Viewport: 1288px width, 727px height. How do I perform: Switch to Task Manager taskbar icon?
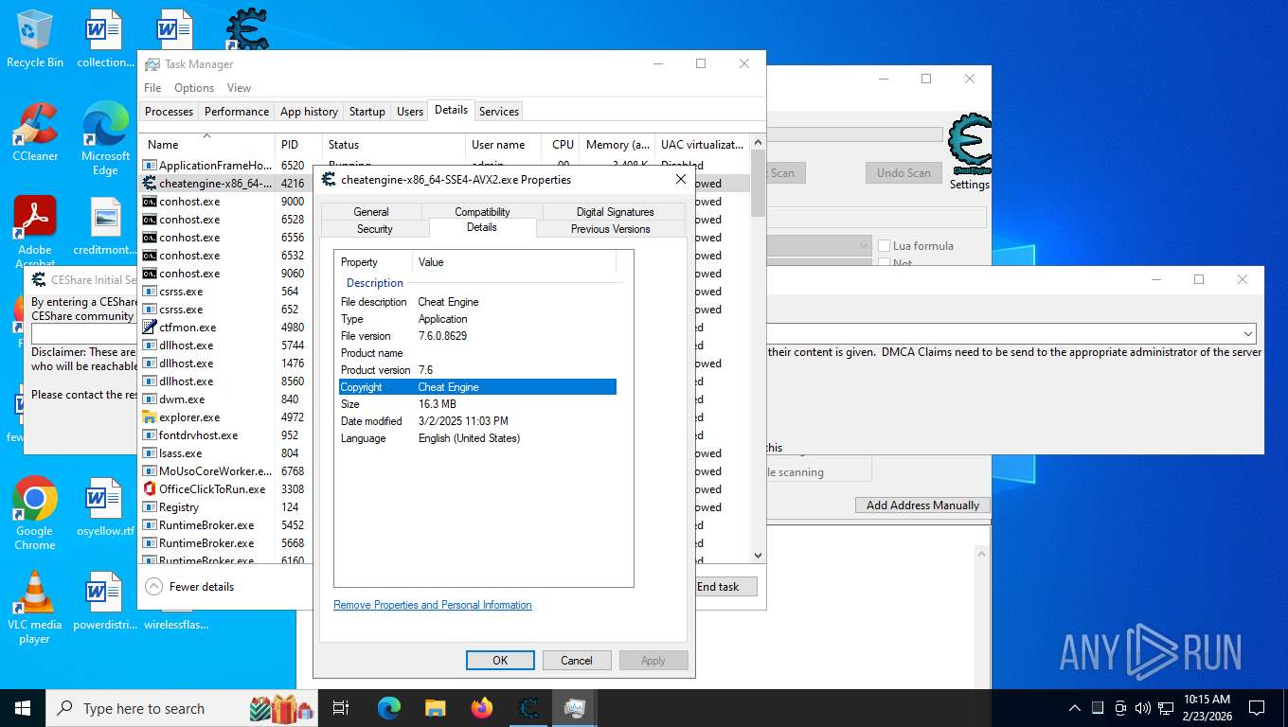coord(574,708)
